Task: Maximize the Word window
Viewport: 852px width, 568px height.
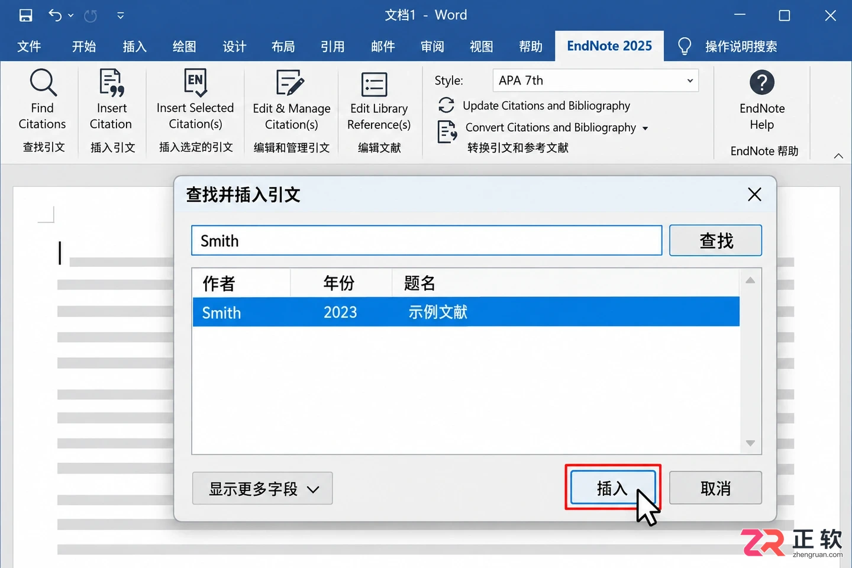Action: pos(784,15)
